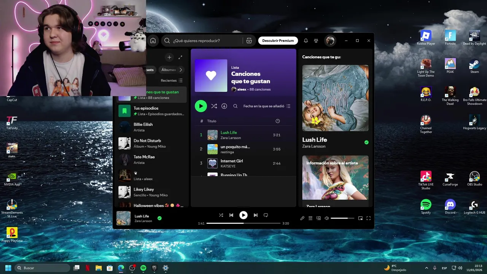Open the lyrics microphone icon

[x=302, y=218]
